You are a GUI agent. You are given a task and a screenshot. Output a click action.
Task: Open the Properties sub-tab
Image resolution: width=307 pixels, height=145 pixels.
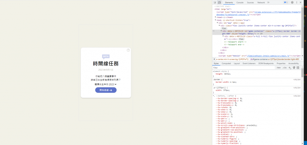click(281, 64)
